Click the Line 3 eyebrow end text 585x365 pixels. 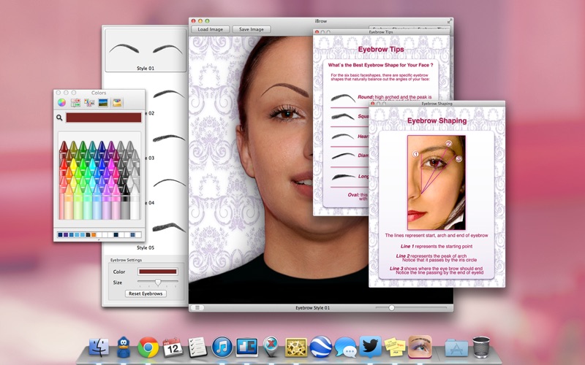pos(437,270)
